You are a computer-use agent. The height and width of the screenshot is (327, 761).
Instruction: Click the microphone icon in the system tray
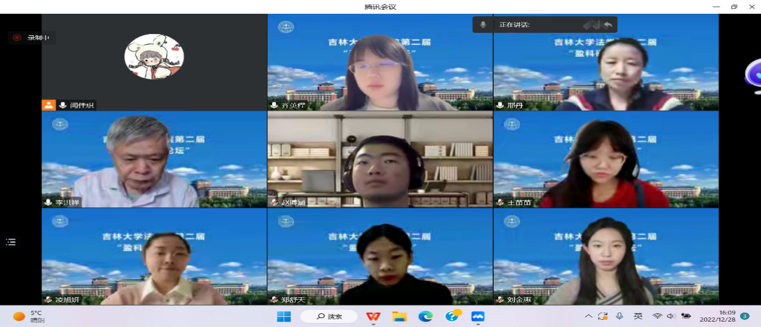point(619,316)
